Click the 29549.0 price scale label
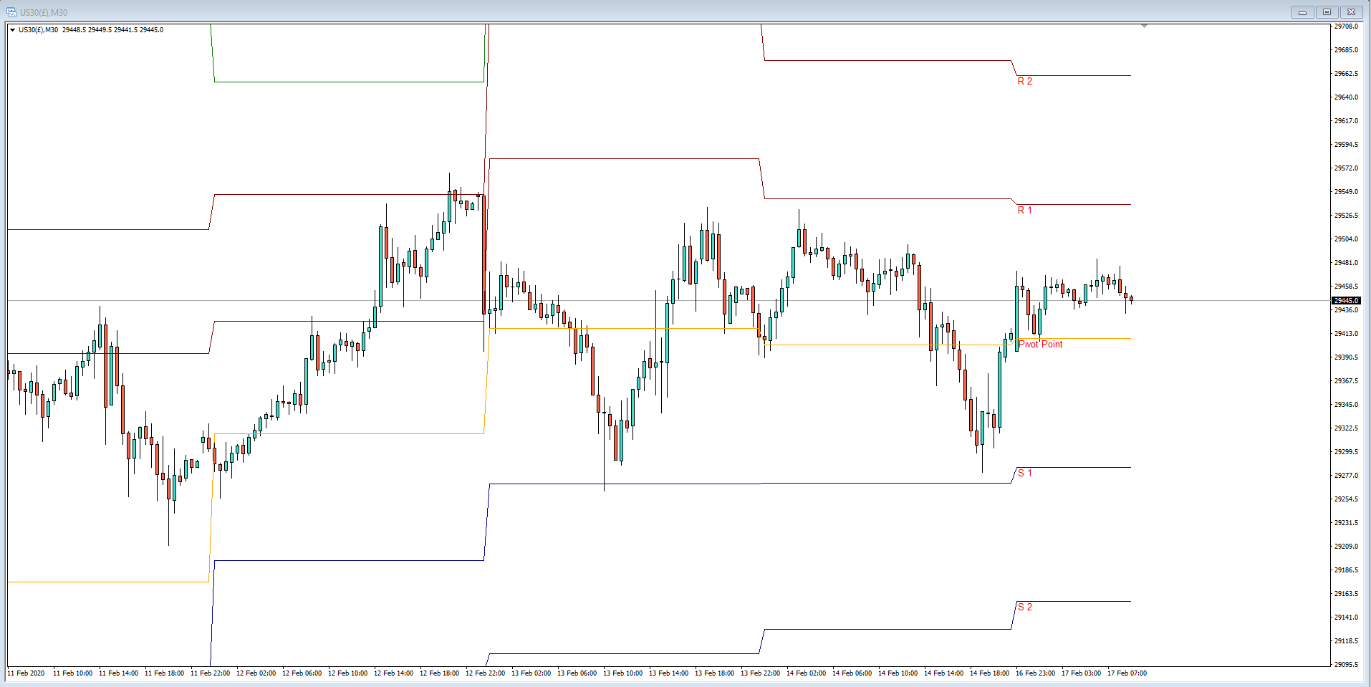The width and height of the screenshot is (1371, 687). pos(1346,192)
